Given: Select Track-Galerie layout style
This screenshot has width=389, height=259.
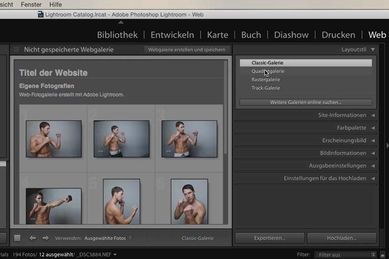Looking at the screenshot, I should [x=306, y=88].
